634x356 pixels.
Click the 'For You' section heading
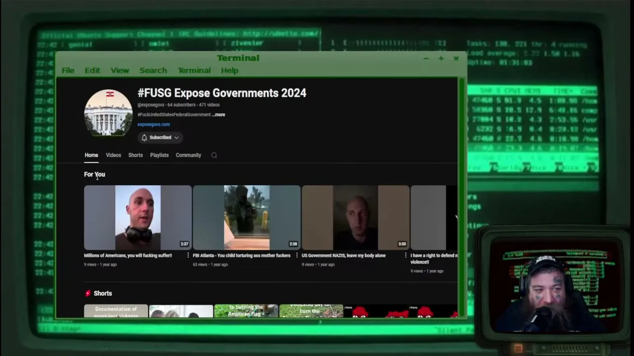coord(95,175)
